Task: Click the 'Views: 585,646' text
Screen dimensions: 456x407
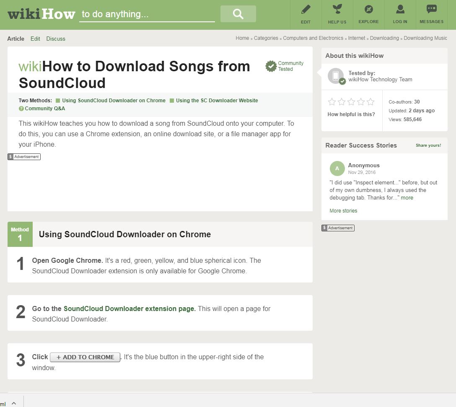Action: point(405,119)
